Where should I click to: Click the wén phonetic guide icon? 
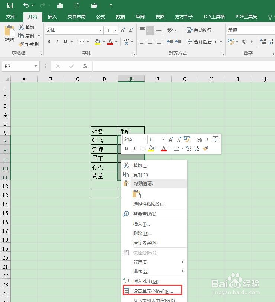click(126, 42)
